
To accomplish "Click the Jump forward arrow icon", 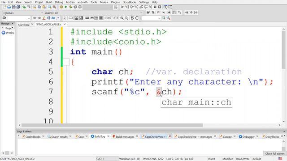I will (x=39, y=18).
